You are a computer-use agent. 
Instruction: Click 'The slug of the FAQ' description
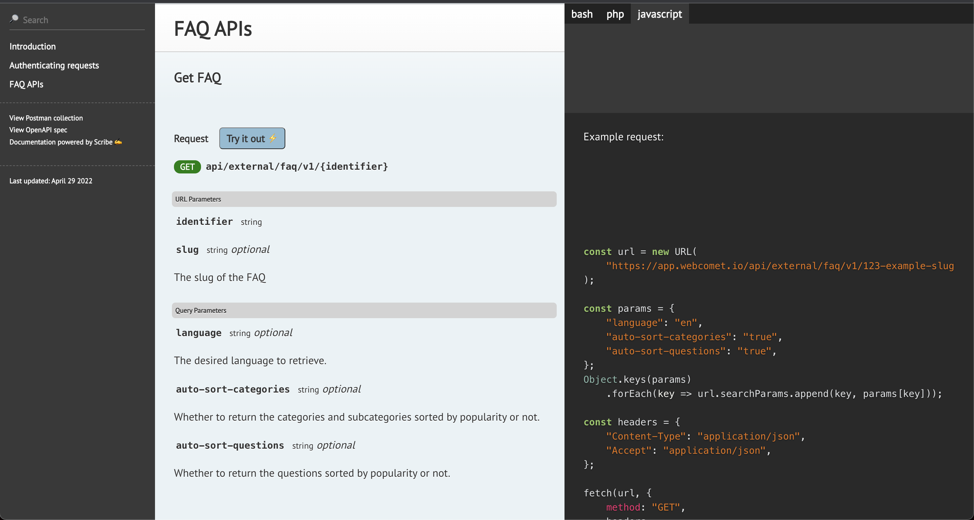tap(220, 277)
